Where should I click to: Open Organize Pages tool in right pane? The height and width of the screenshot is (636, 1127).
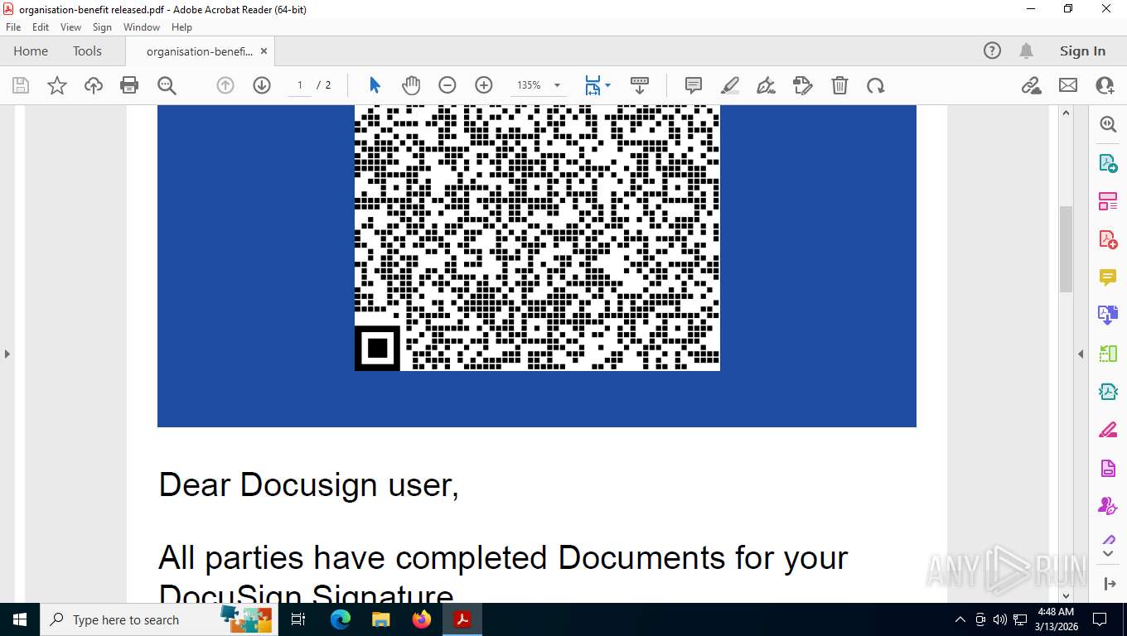pos(1108,201)
